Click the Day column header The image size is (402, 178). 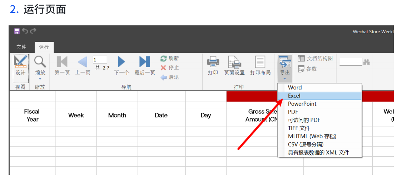click(205, 115)
